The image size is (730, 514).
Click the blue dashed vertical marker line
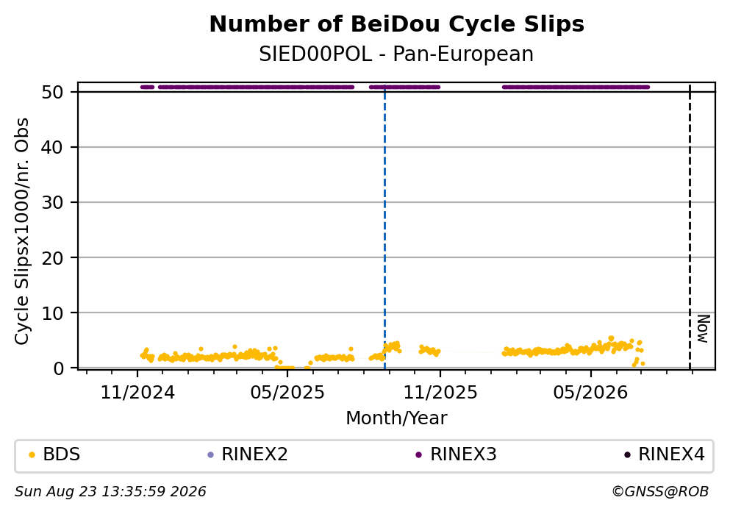[x=384, y=228]
